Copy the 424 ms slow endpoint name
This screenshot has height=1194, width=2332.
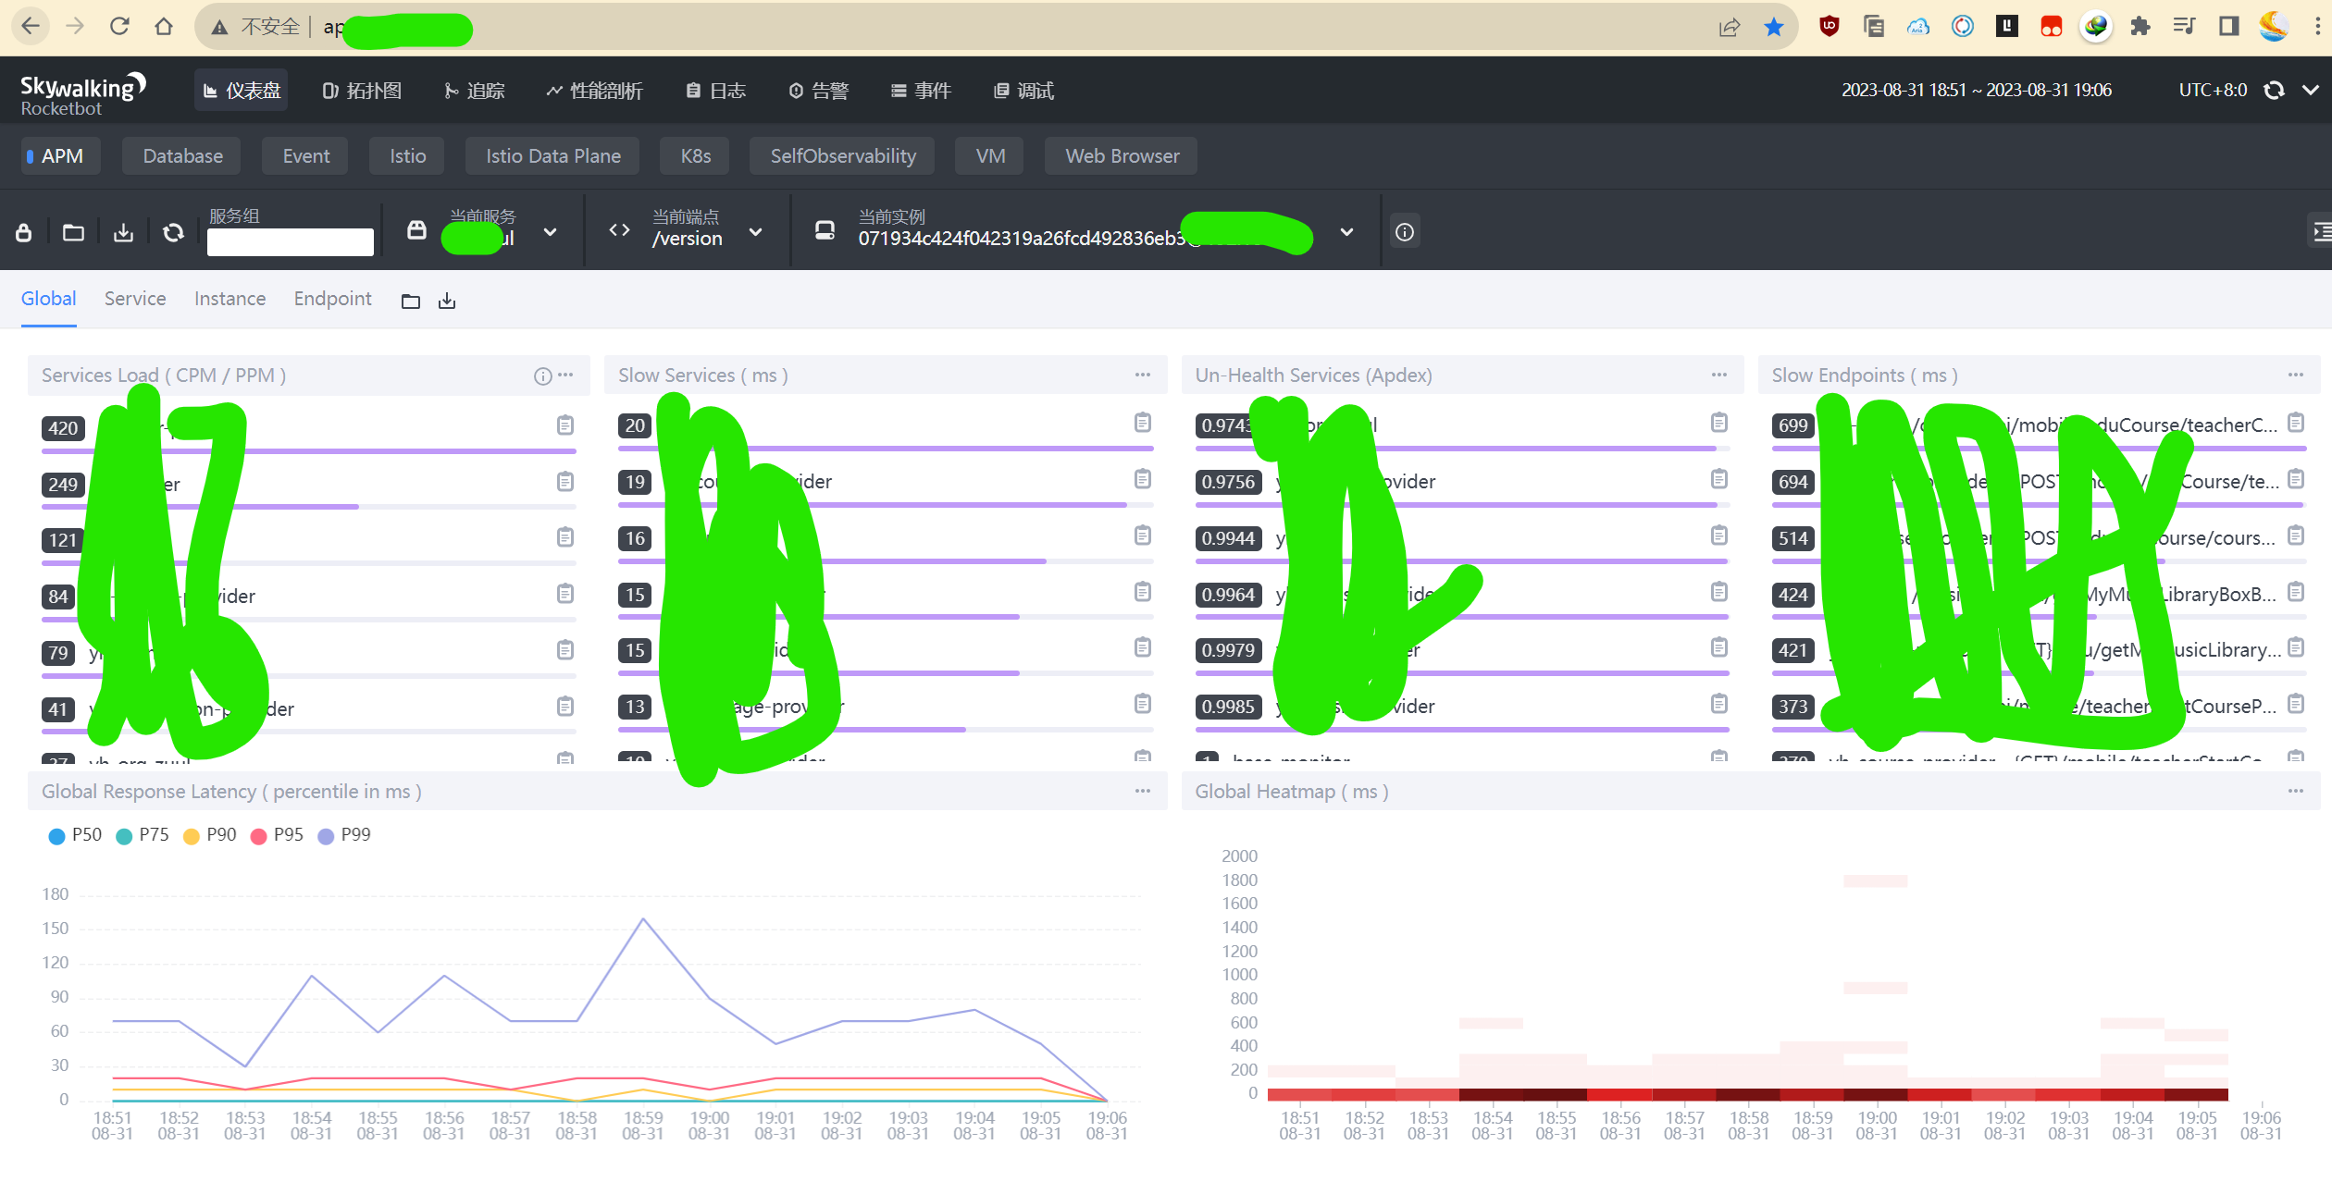pyautogui.click(x=2296, y=592)
